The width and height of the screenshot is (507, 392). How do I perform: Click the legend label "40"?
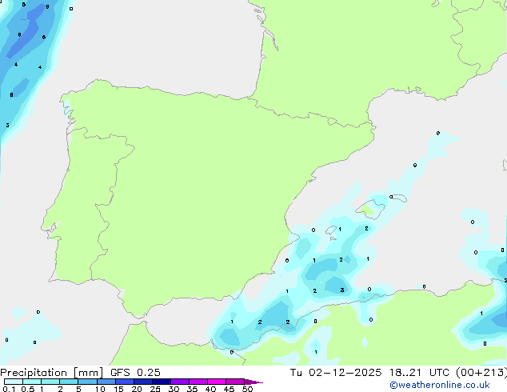[210, 389]
